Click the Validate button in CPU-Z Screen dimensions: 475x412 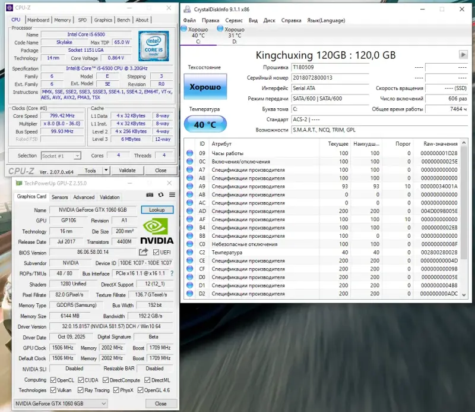tap(127, 170)
